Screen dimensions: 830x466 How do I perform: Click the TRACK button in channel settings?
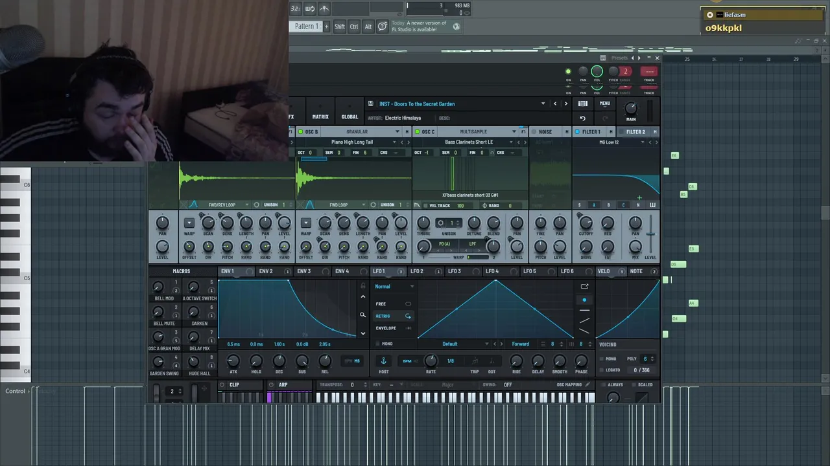coord(648,72)
